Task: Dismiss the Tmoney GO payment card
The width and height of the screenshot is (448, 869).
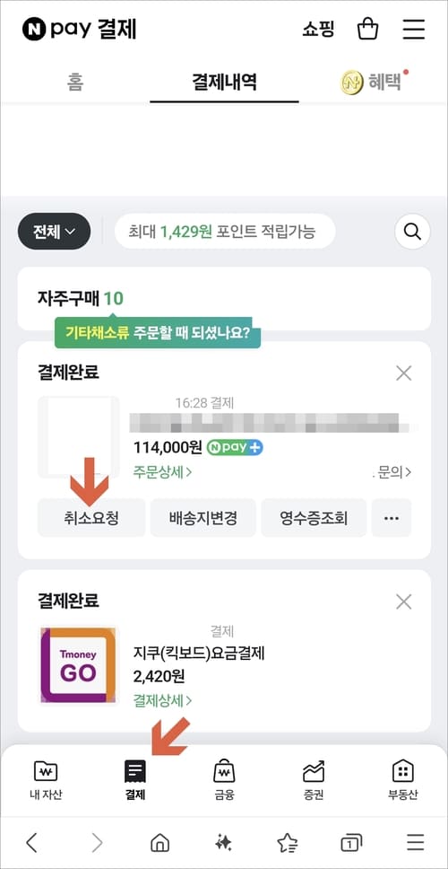Action: [404, 601]
